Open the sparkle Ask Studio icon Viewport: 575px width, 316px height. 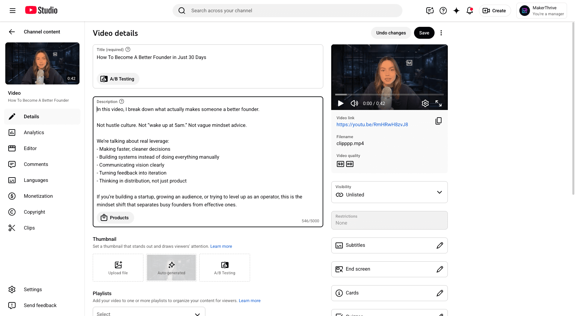456,11
